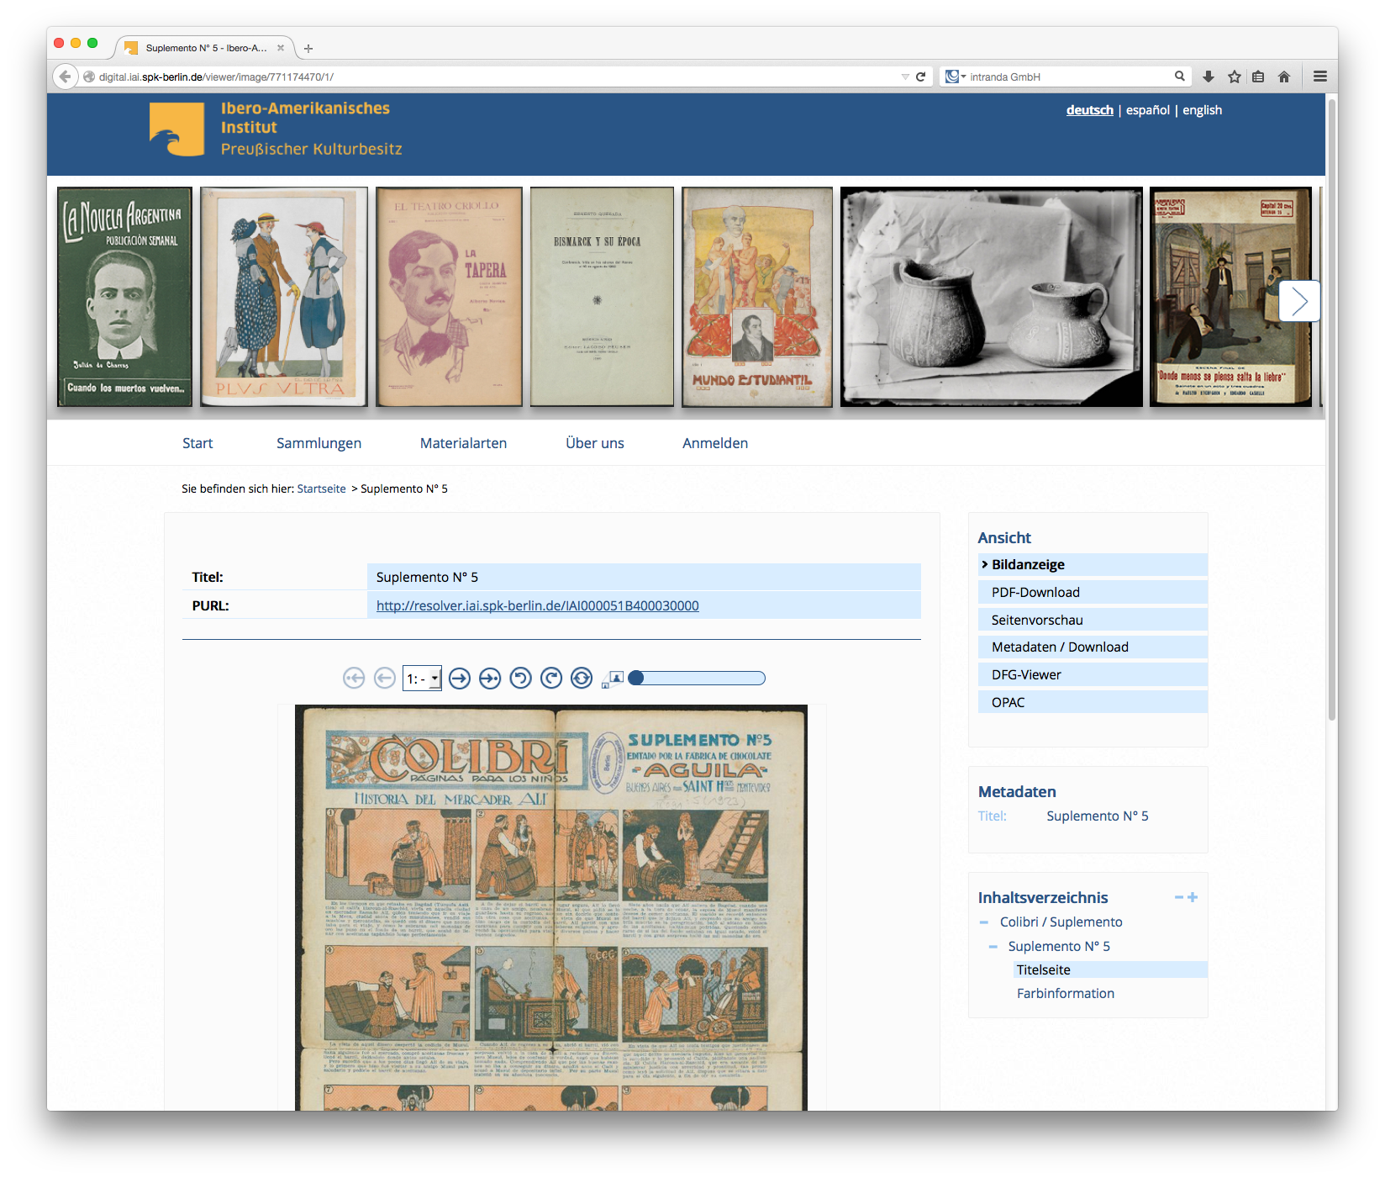Collapse Suplemento N° 5 tree node
The image size is (1385, 1178).
point(993,947)
